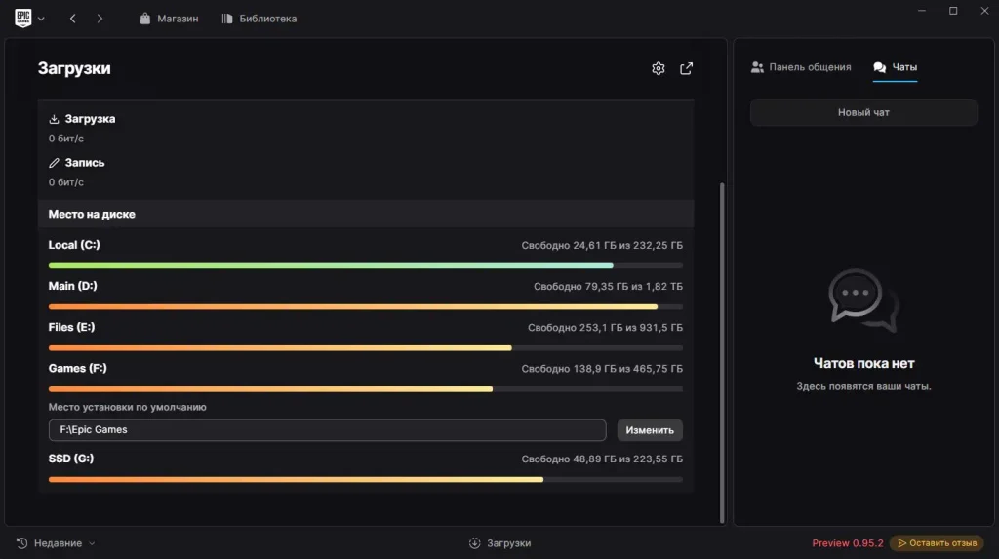Click the Недавние history clock icon
This screenshot has width=999, height=559.
(21, 543)
